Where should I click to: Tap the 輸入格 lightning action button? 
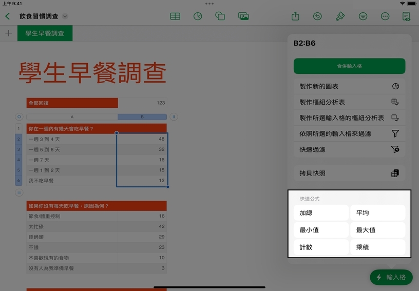(391, 277)
